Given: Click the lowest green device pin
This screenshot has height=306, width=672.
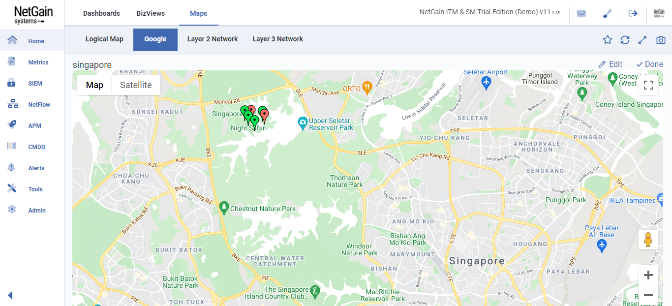Looking at the screenshot, I should tap(254, 122).
